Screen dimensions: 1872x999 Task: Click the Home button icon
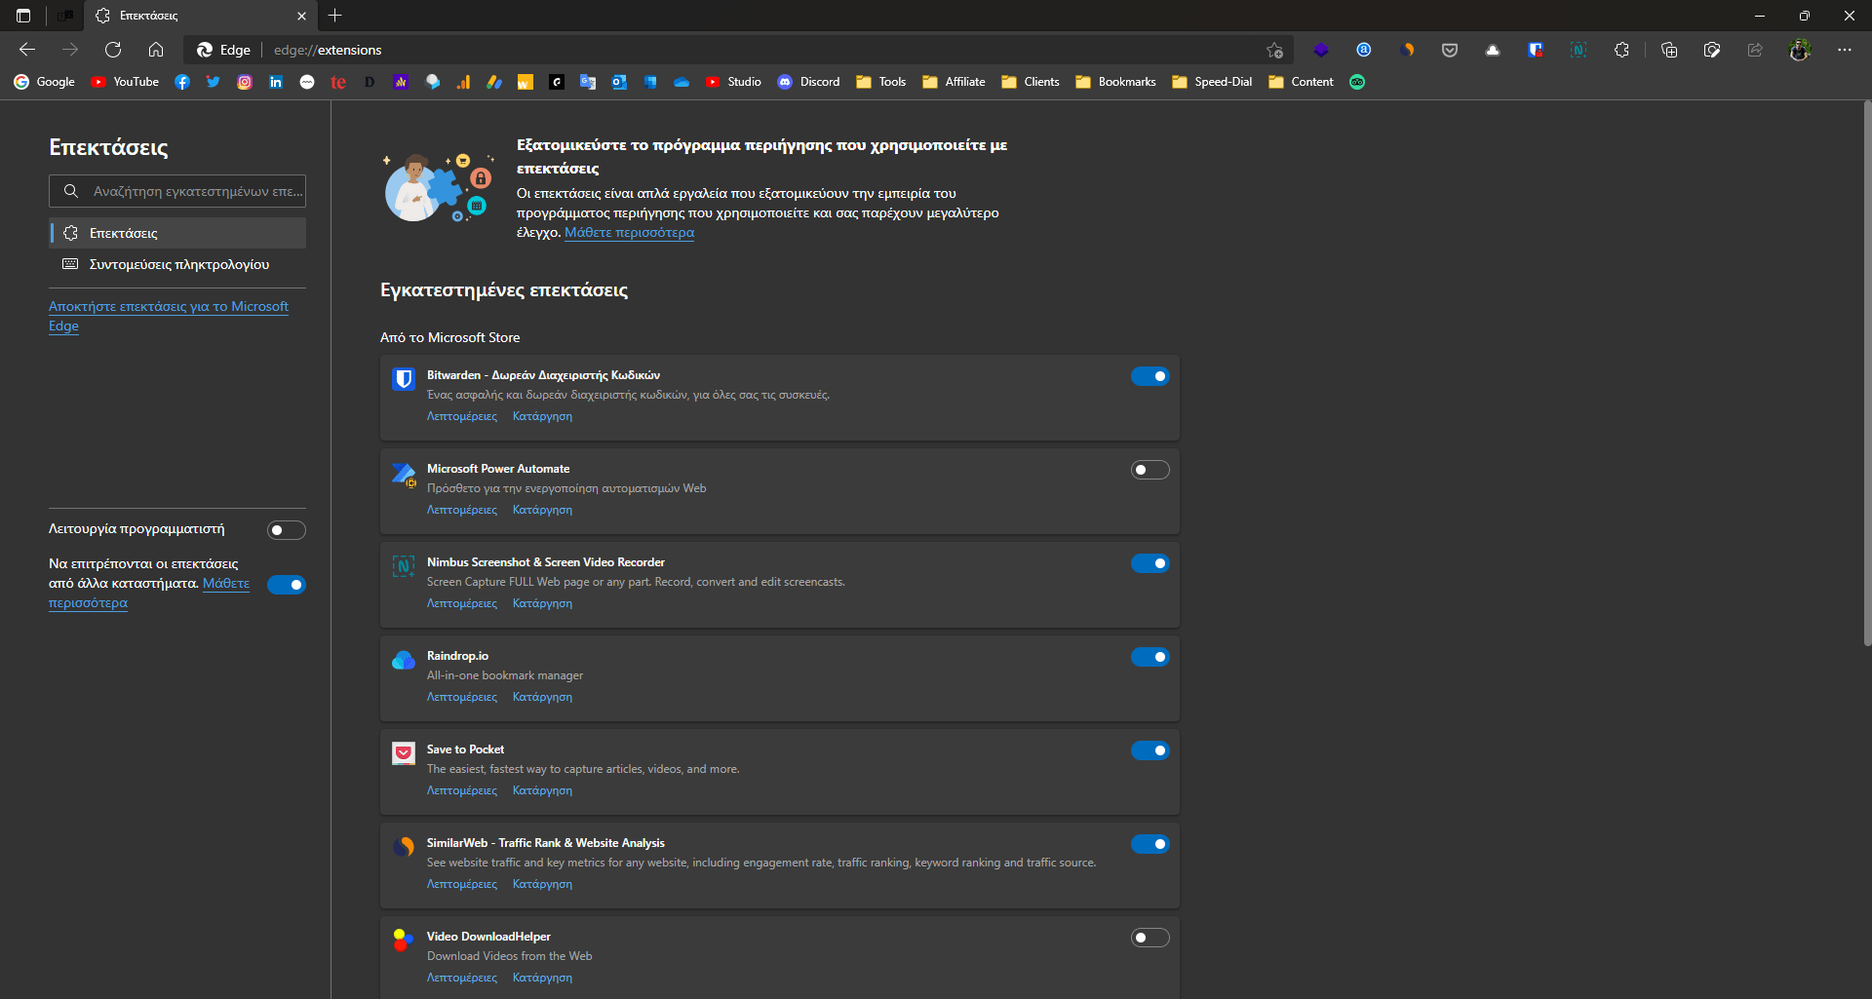click(156, 50)
